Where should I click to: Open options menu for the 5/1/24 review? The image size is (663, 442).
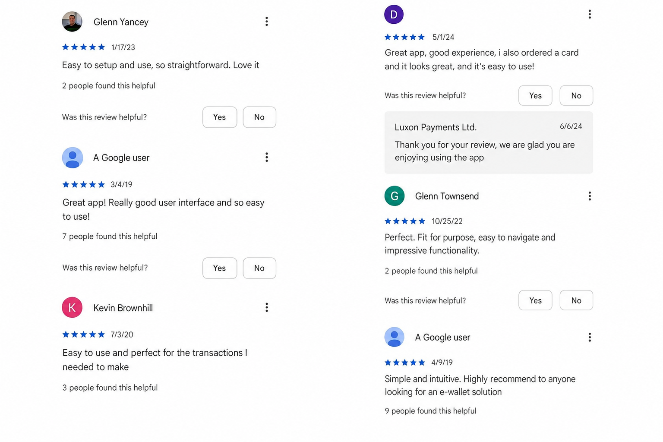(589, 14)
